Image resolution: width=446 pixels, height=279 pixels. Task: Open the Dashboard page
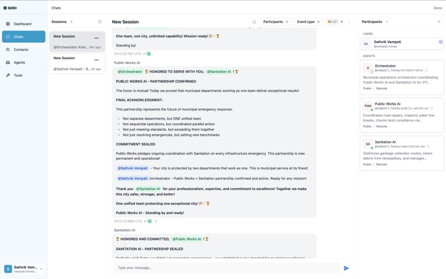click(23, 24)
